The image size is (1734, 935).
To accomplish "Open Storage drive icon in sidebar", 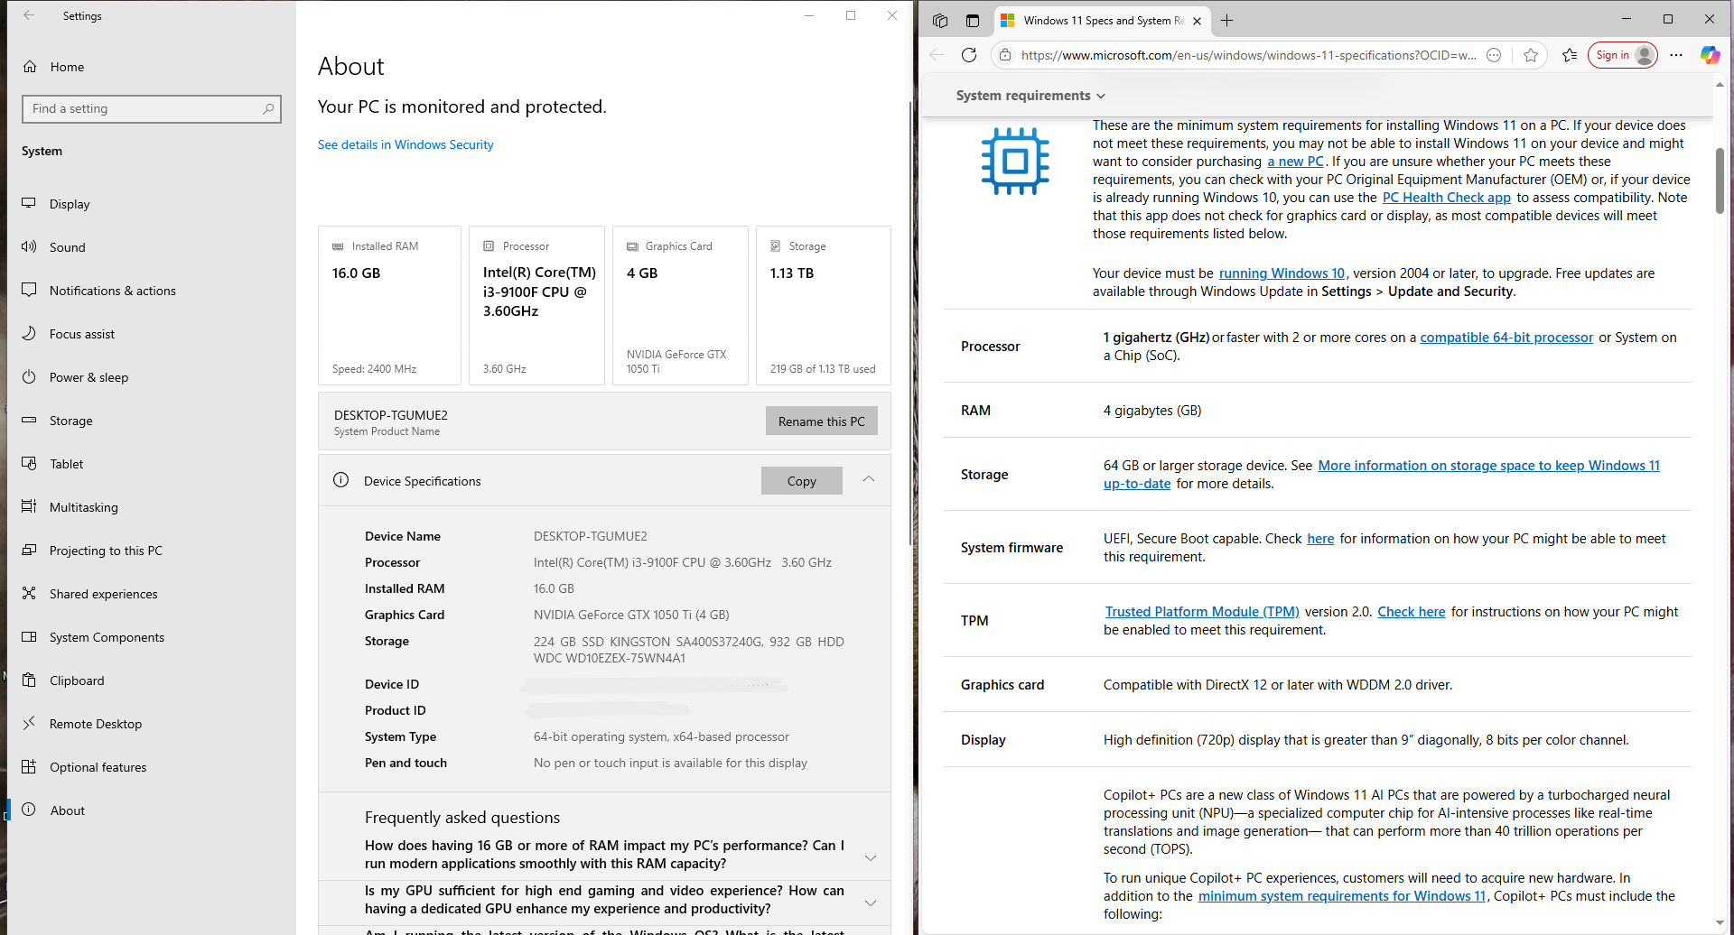I will 29,420.
